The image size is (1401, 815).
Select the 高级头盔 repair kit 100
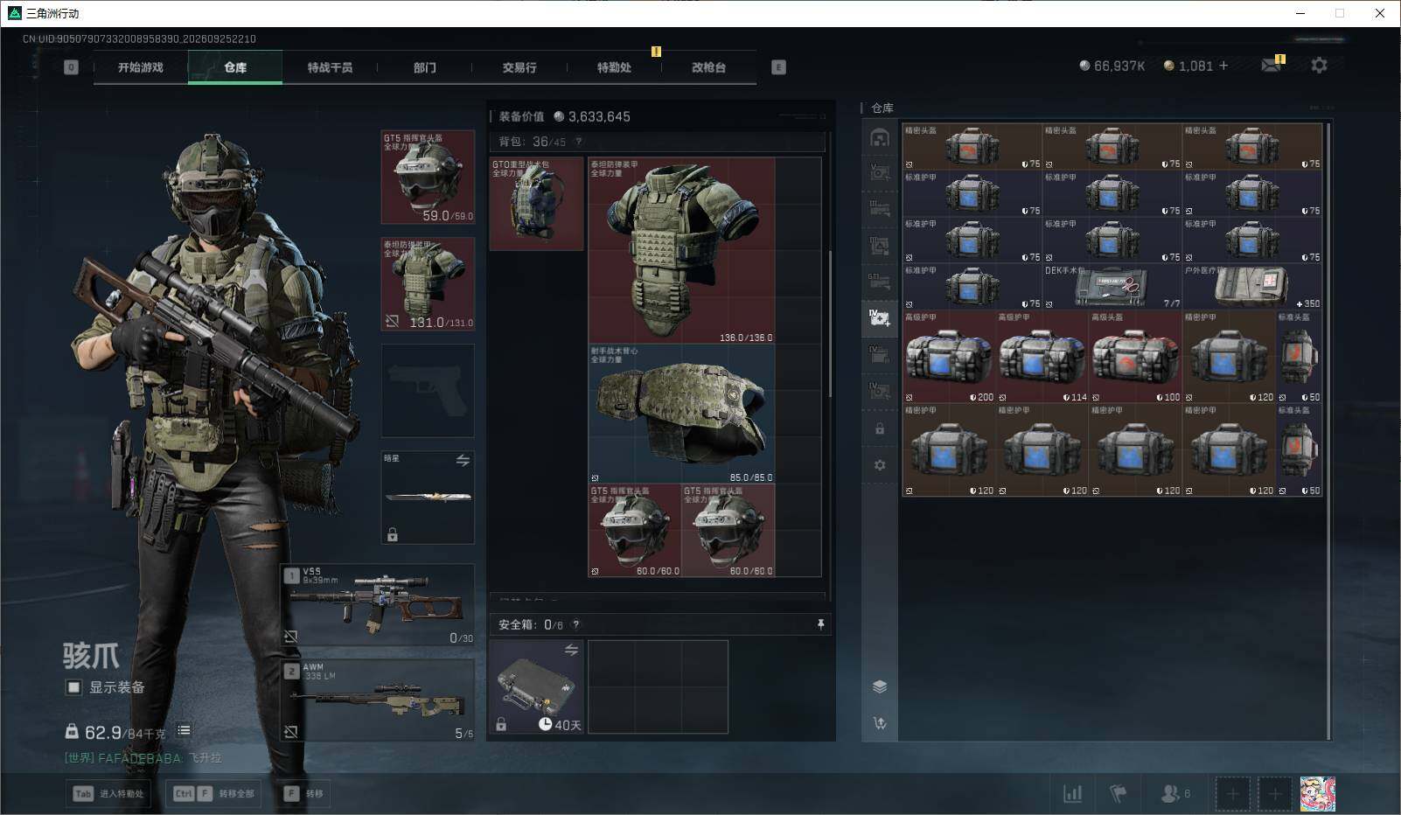(x=1136, y=357)
